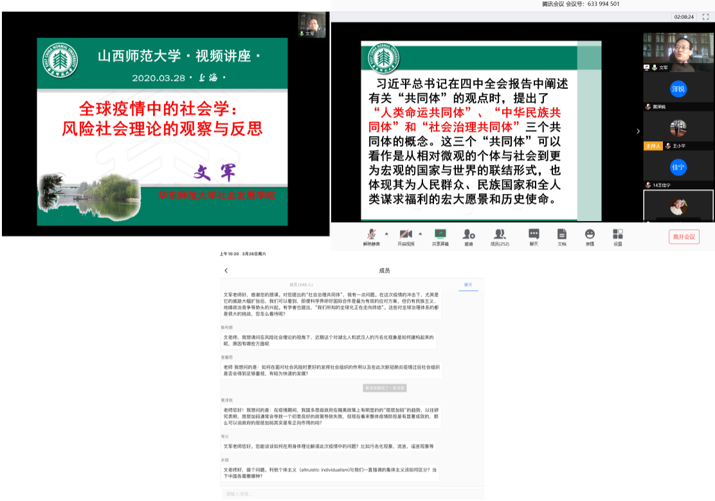Open the 聊天 chat icon in toolbar
The height and width of the screenshot is (501, 715).
534,235
